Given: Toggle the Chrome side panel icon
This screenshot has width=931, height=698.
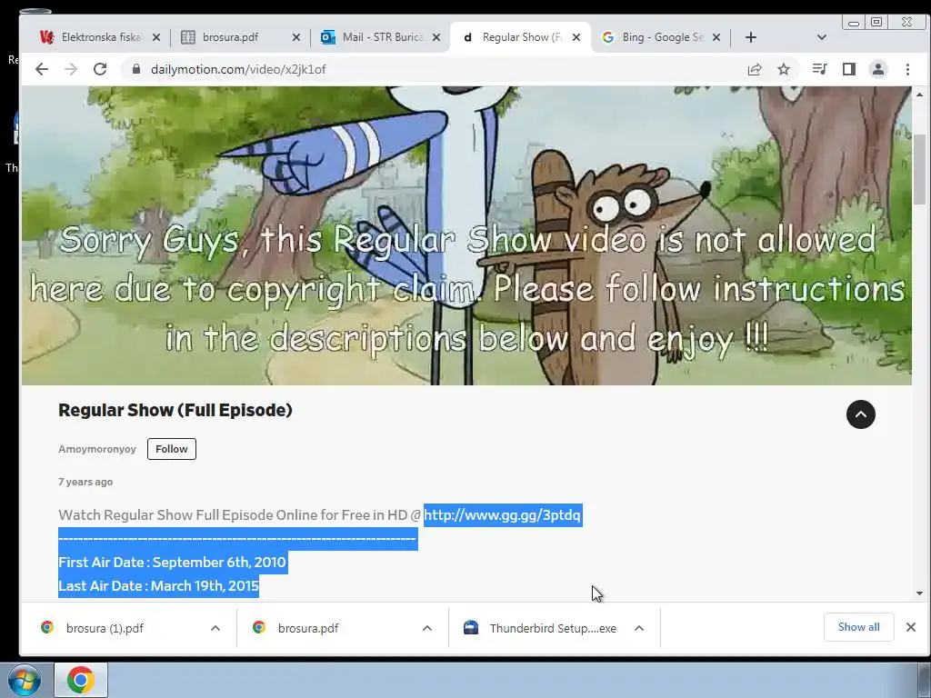Looking at the screenshot, I should [849, 69].
